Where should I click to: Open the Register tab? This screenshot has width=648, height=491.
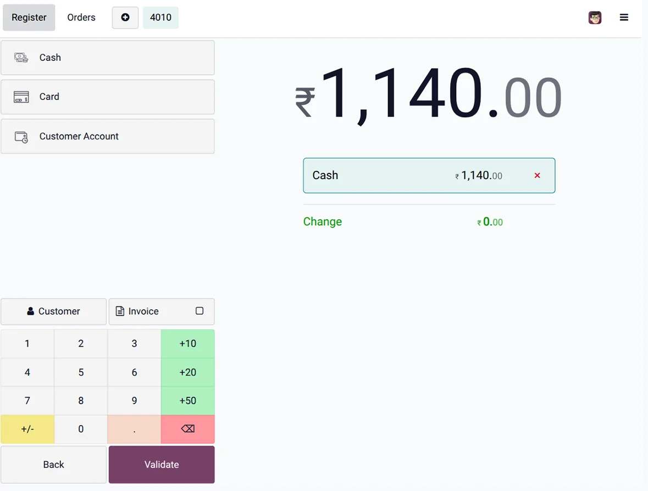(29, 18)
